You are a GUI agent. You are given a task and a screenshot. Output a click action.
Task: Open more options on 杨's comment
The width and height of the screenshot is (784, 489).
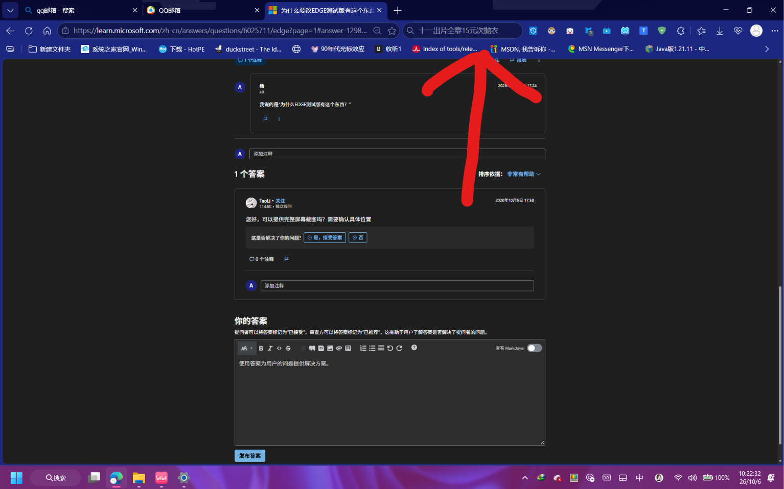[279, 119]
